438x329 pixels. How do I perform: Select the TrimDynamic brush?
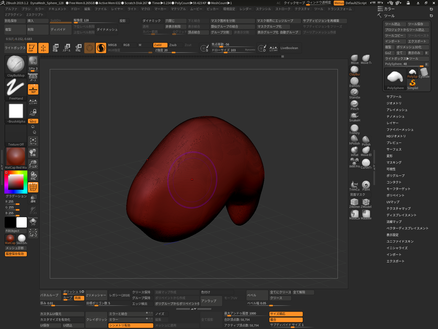pos(355,129)
